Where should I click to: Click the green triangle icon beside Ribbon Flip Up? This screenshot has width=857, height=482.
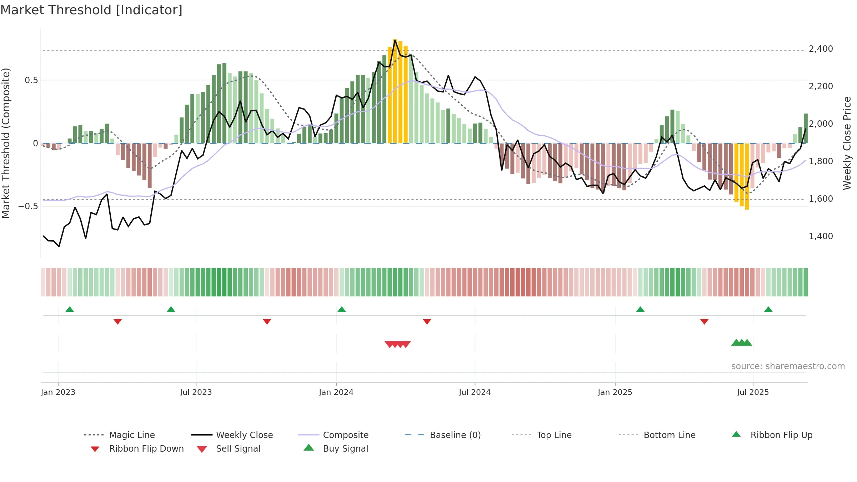[x=736, y=434]
